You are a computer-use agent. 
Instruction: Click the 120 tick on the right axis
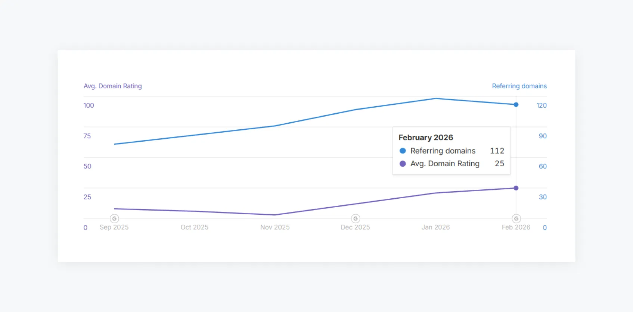(541, 105)
